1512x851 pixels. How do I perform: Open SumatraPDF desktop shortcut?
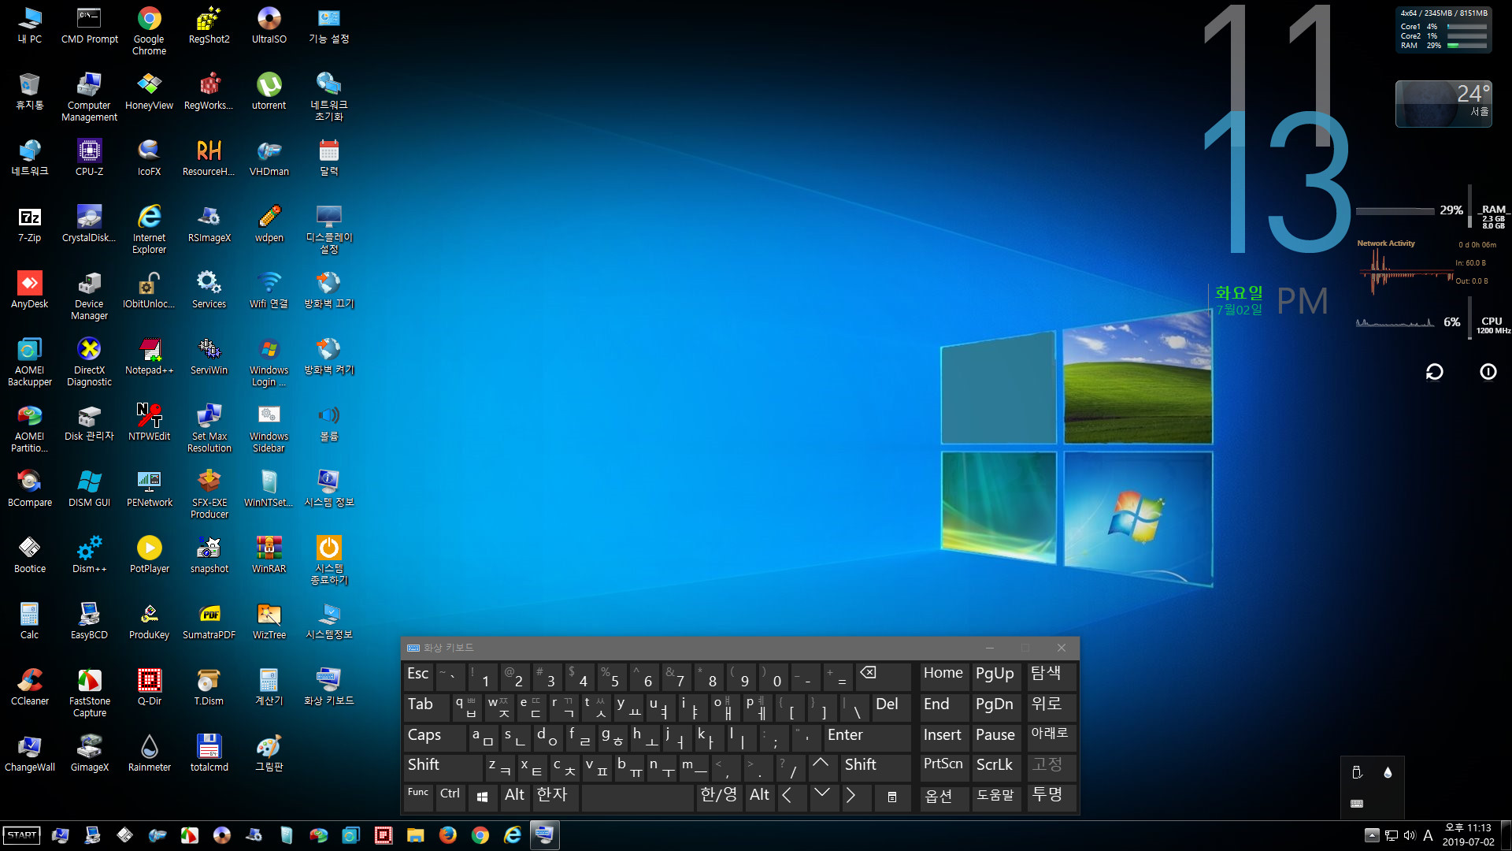pyautogui.click(x=209, y=621)
